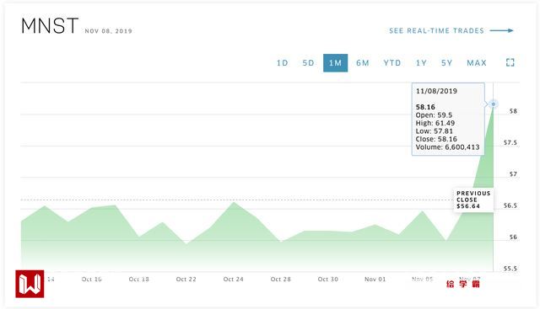540x309 pixels.
Task: Click the 56.5 price axis label
Action: [510, 205]
